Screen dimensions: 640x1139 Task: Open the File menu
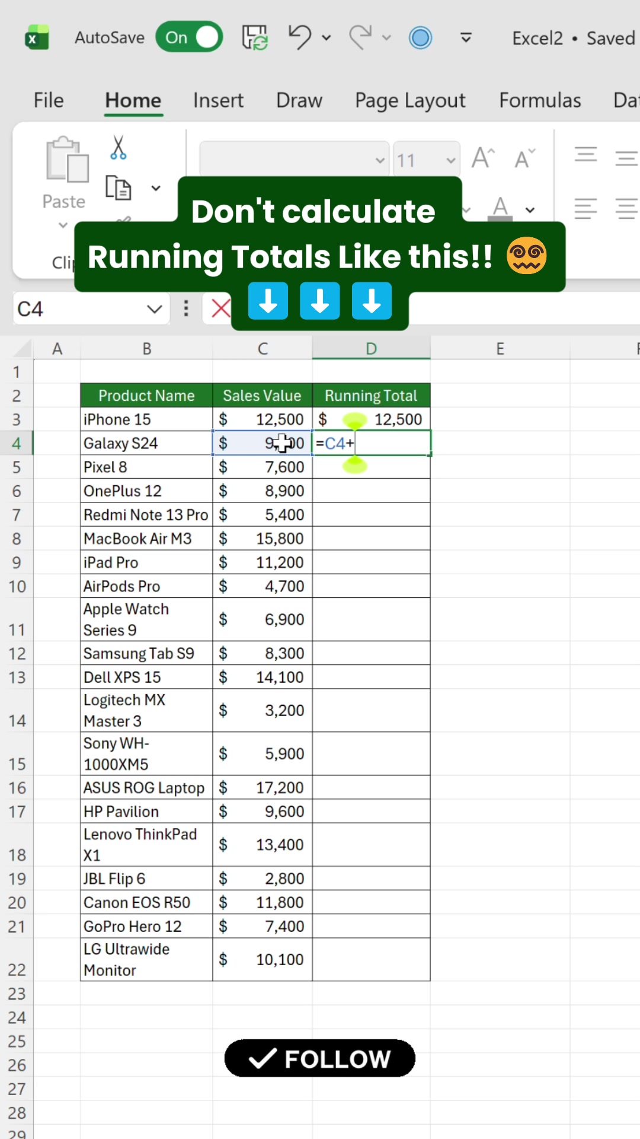tap(49, 100)
